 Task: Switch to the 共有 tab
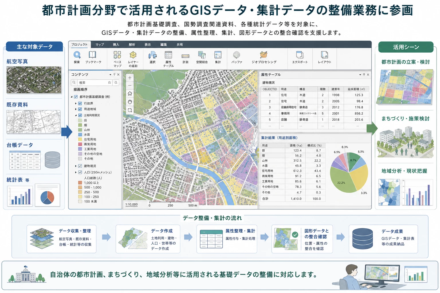[180, 45]
